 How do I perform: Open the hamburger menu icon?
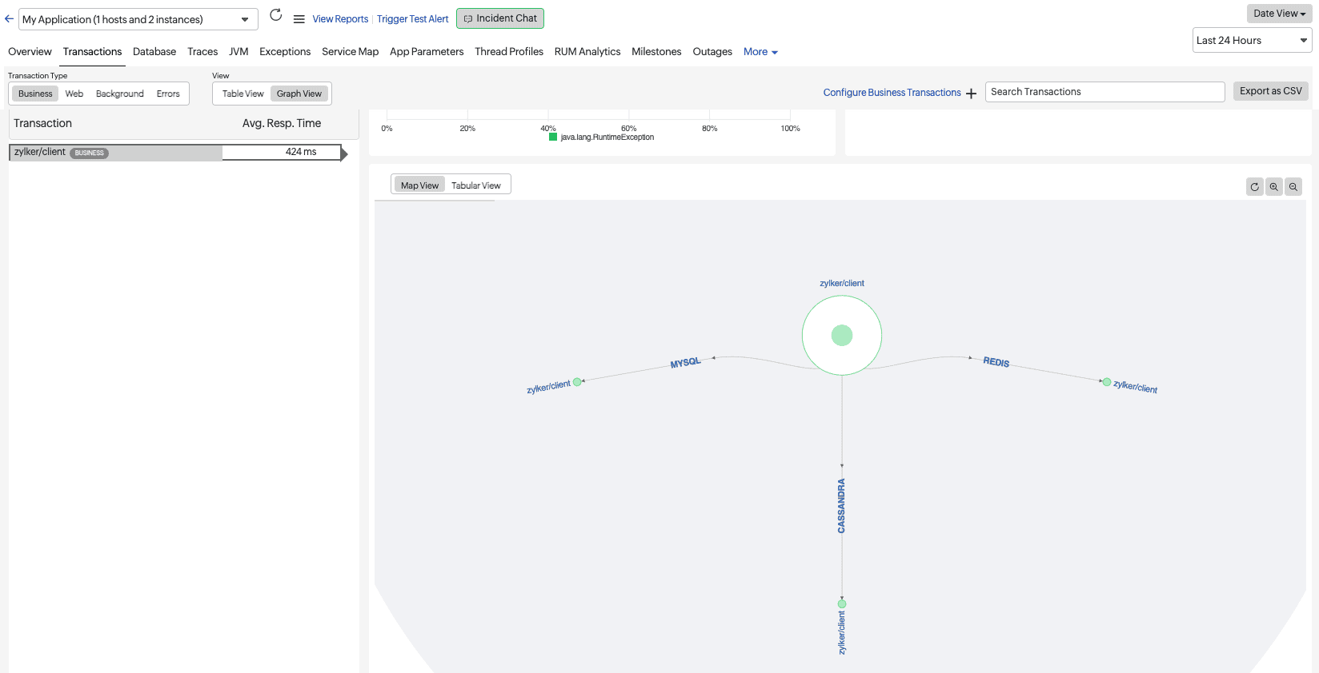click(x=299, y=19)
